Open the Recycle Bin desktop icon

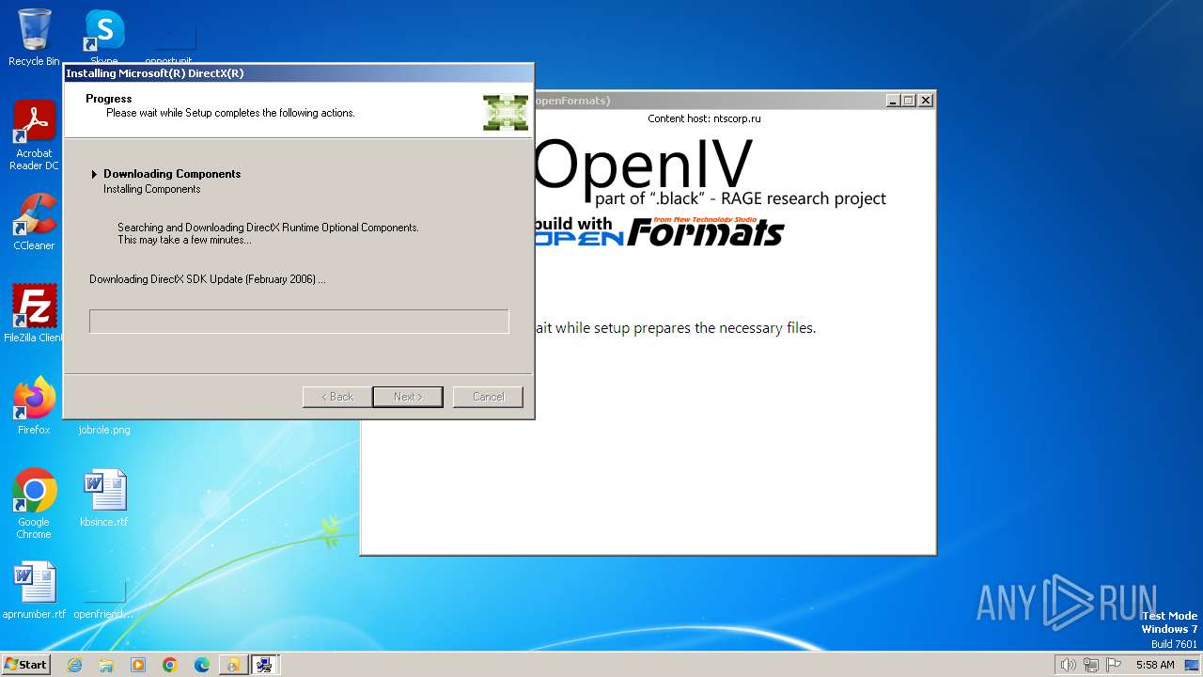click(34, 38)
